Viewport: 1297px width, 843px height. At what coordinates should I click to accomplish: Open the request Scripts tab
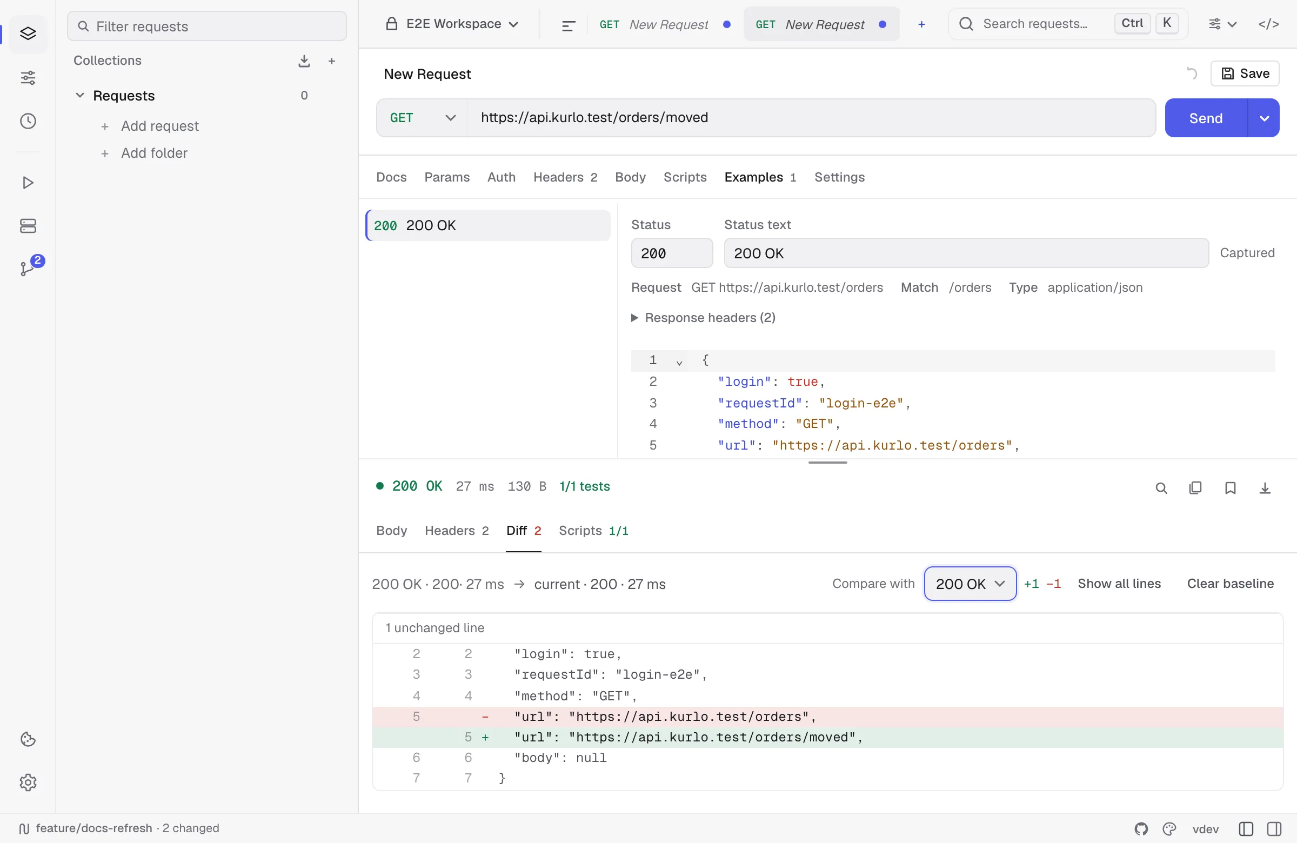click(x=685, y=177)
